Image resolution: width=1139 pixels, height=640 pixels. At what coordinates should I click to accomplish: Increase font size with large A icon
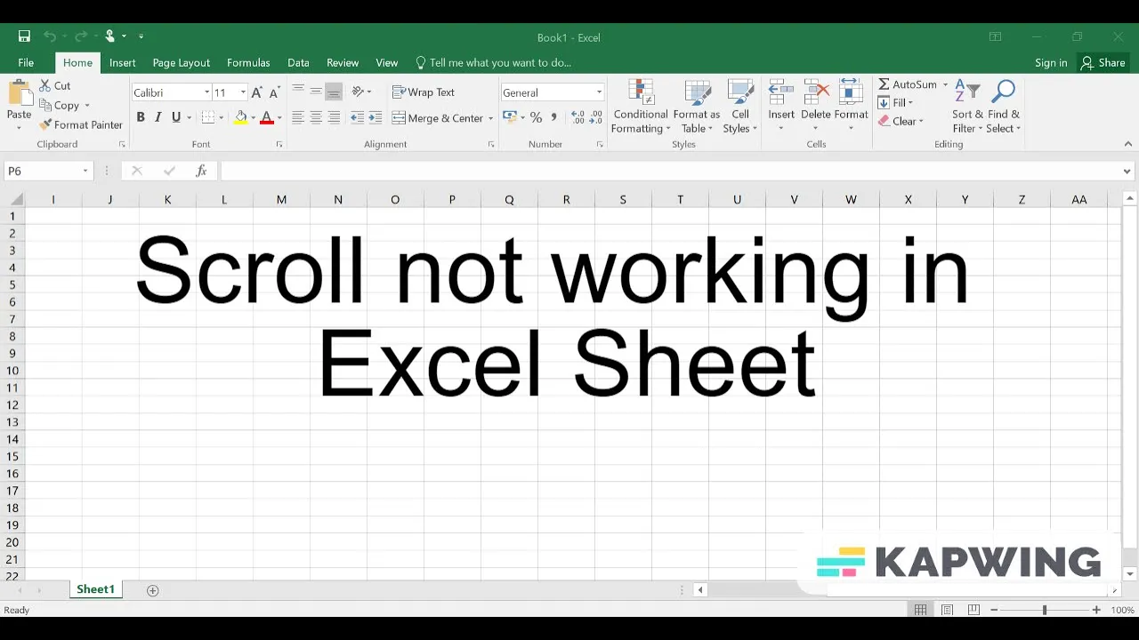[x=256, y=92]
